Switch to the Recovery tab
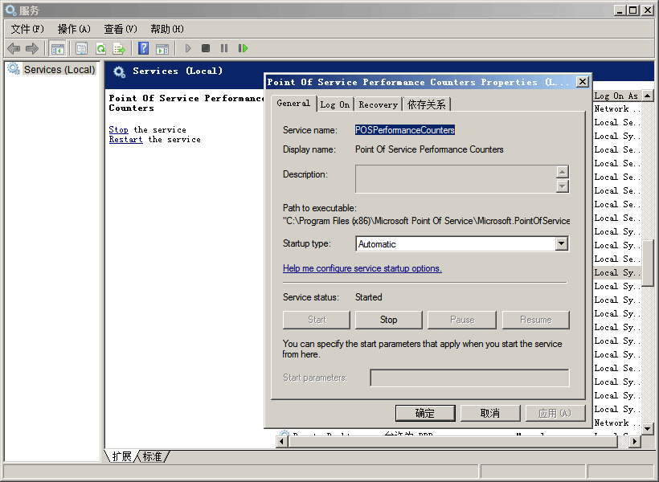Viewport: 659px width, 482px height. 378,104
